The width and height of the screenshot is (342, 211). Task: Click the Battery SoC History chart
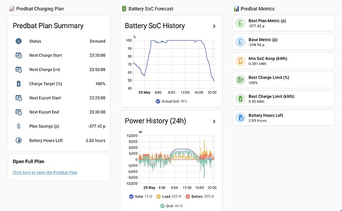pyautogui.click(x=171, y=64)
